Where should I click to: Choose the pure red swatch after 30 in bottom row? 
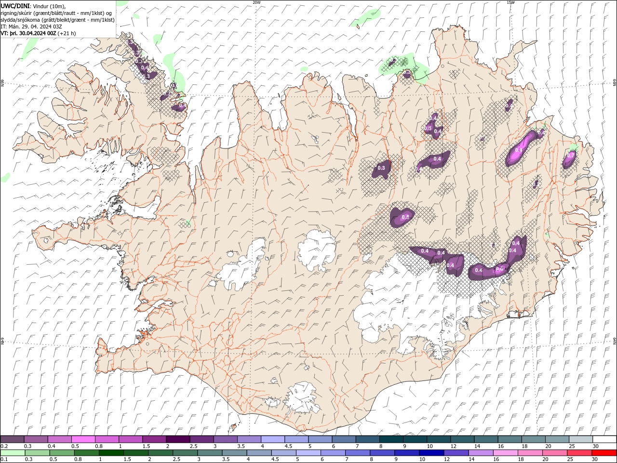point(604,453)
